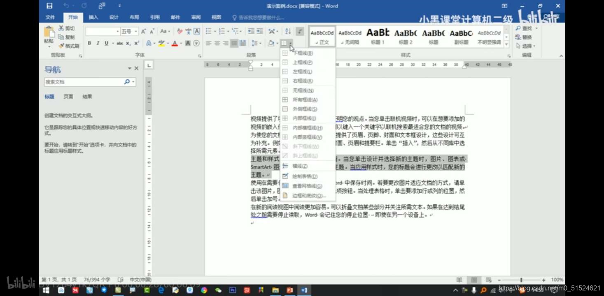The image size is (604, 296).
Task: Choose 无框线(N) from borders menu
Action: [308, 90]
